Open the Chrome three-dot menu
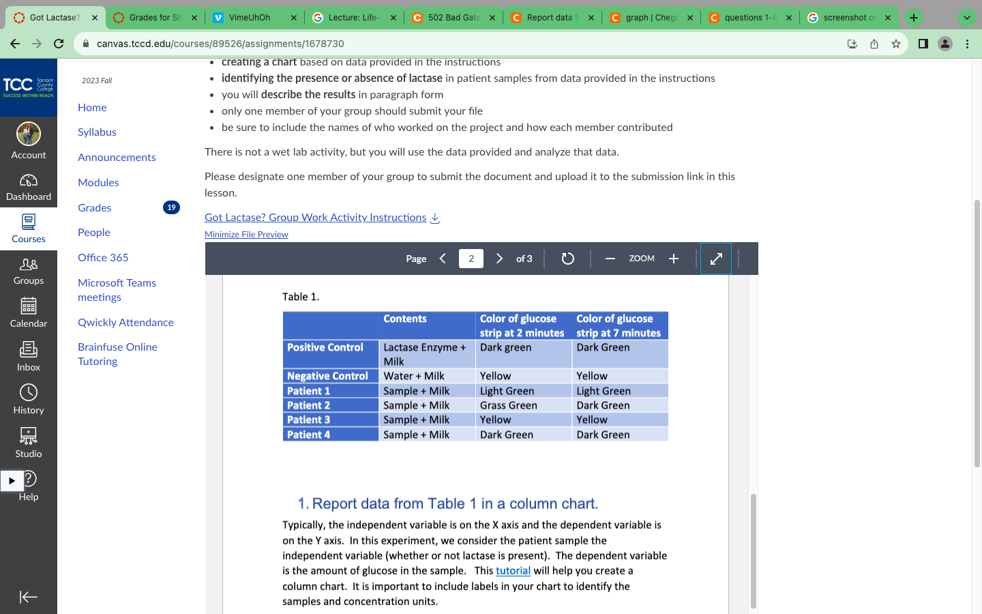This screenshot has height=614, width=982. point(967,44)
